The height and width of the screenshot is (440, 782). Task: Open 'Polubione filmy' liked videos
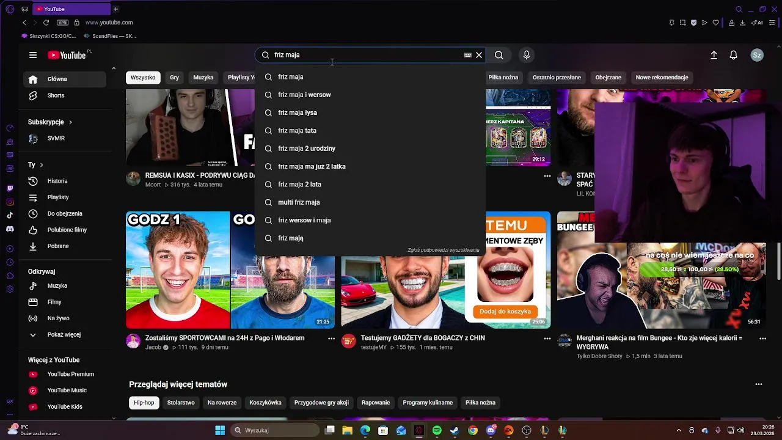click(x=65, y=230)
